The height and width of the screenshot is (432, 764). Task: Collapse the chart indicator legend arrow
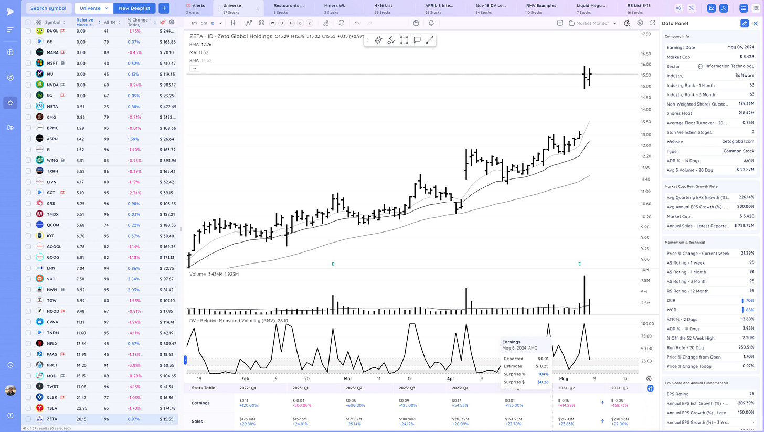(194, 68)
